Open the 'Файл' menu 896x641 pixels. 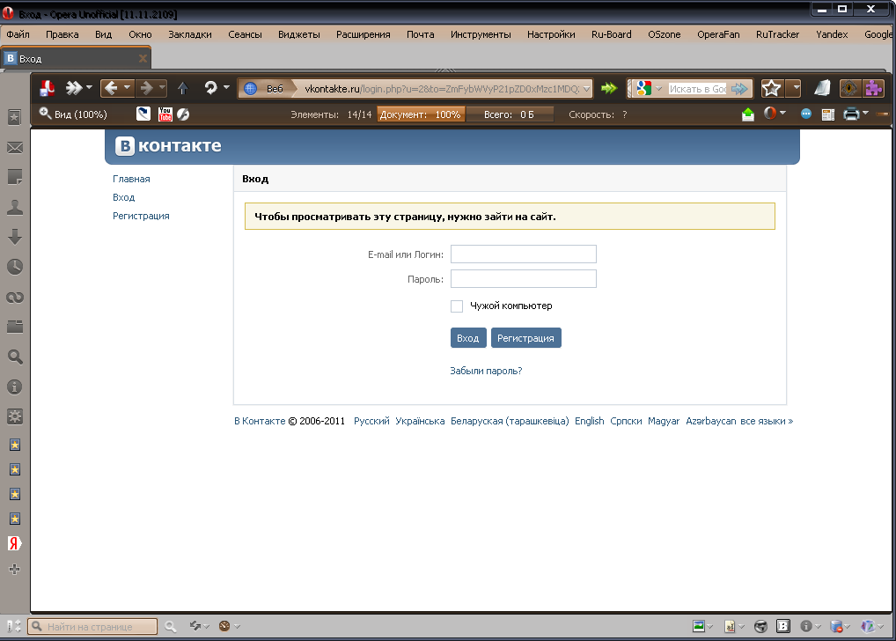click(18, 34)
